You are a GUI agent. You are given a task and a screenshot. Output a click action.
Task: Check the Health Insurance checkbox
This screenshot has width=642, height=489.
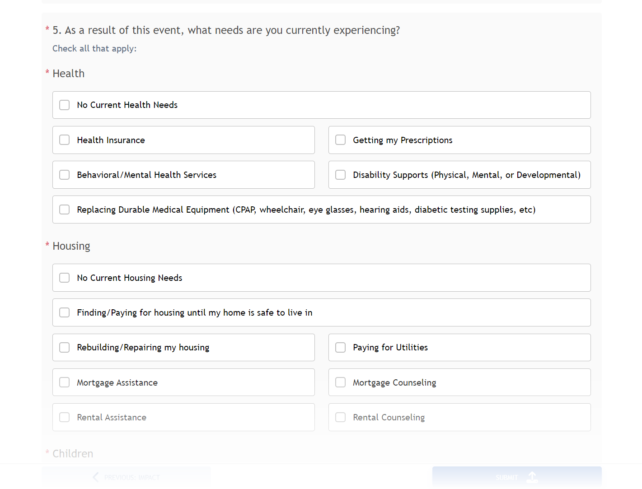64,140
